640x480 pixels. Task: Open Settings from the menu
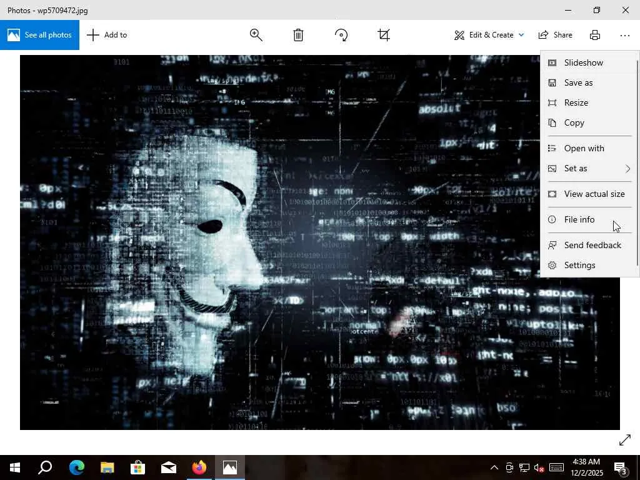coord(588,265)
